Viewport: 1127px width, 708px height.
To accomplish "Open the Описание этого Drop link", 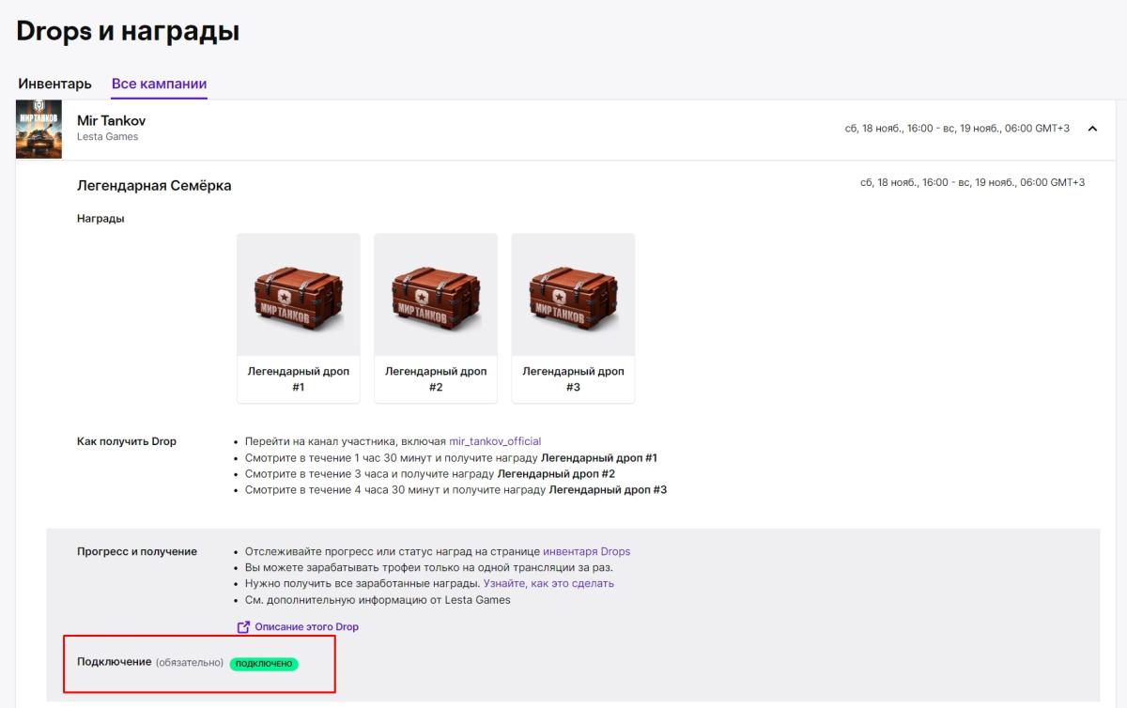I will 306,627.
